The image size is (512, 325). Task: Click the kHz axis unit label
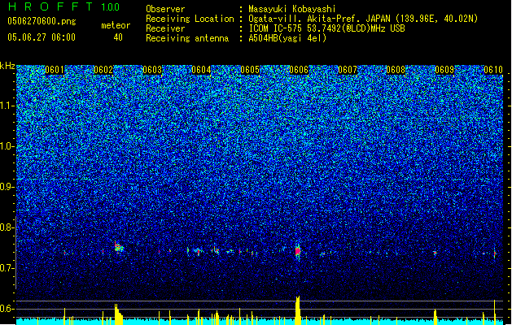click(x=7, y=66)
